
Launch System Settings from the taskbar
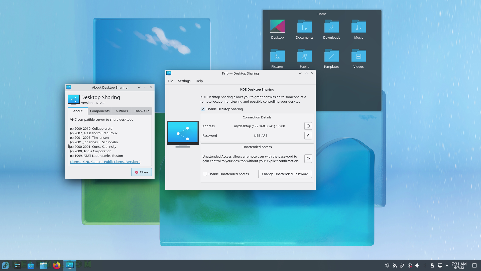18,265
